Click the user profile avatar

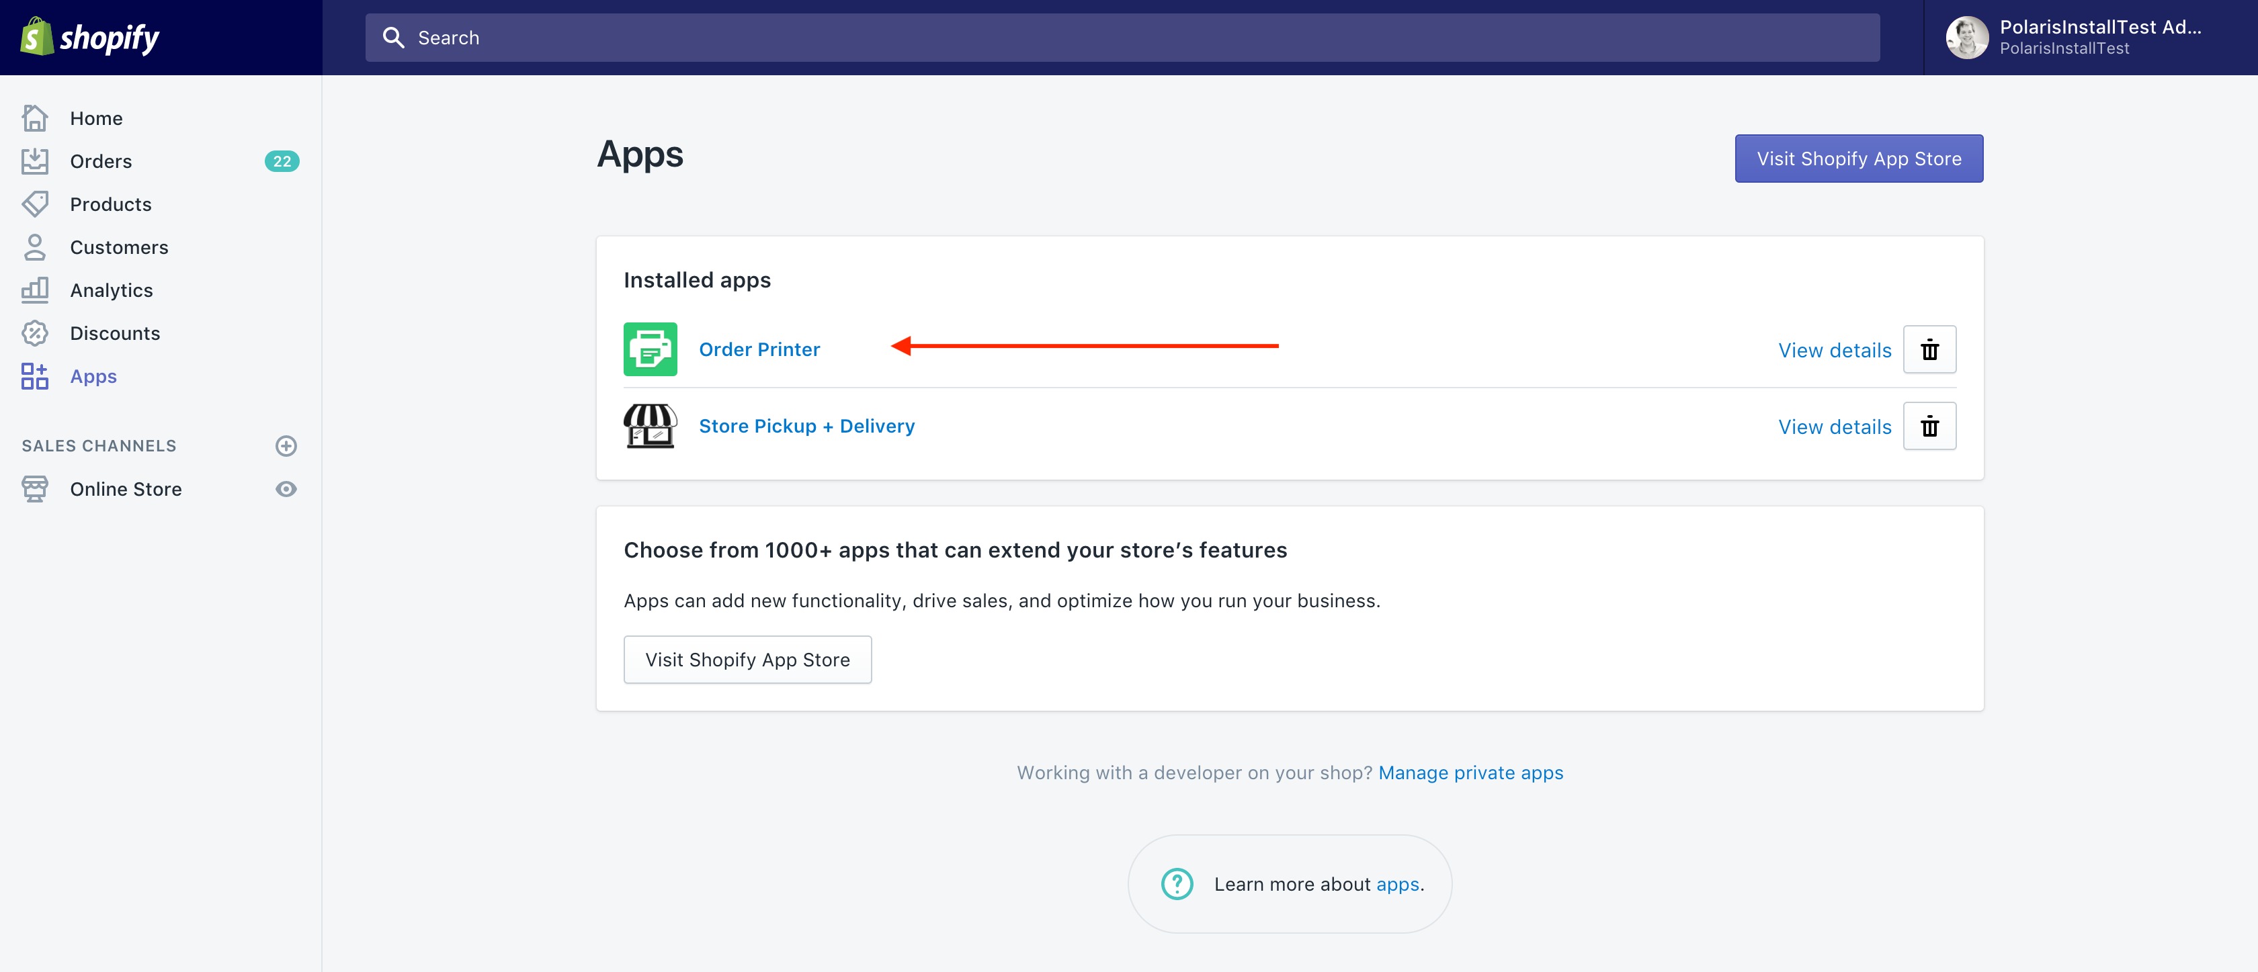1966,38
